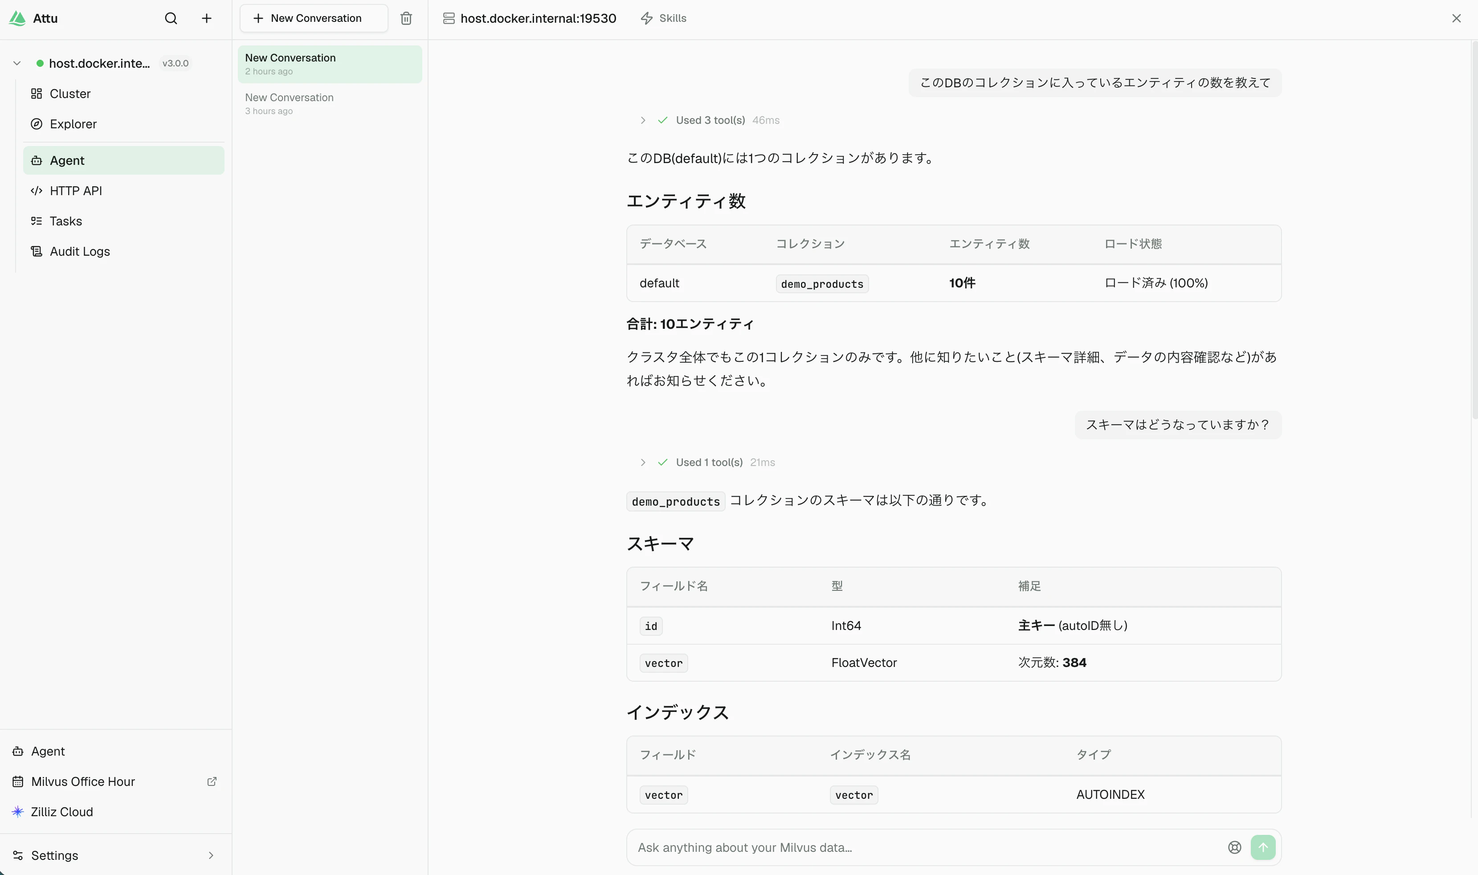Click the host.docker.internal:19530 title
1478x875 pixels.
[x=538, y=18]
